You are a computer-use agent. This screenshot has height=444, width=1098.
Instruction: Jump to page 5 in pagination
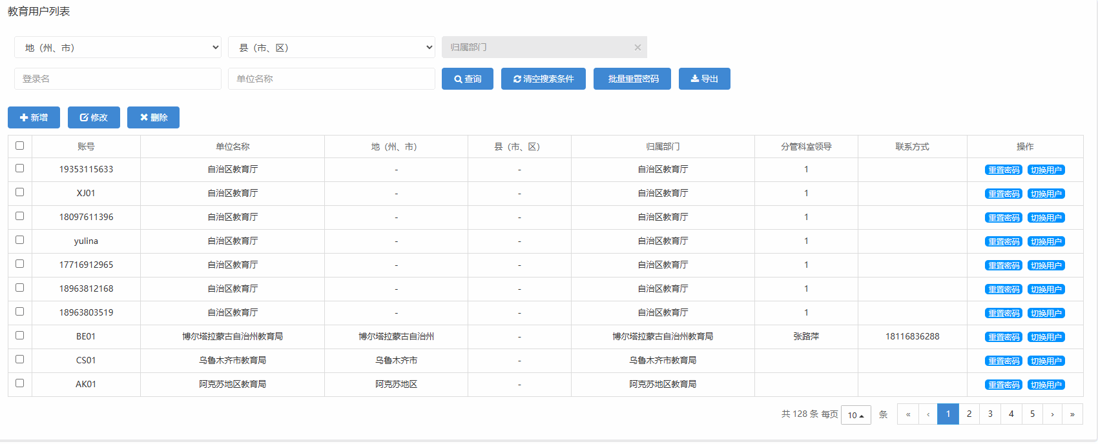[x=1032, y=414]
